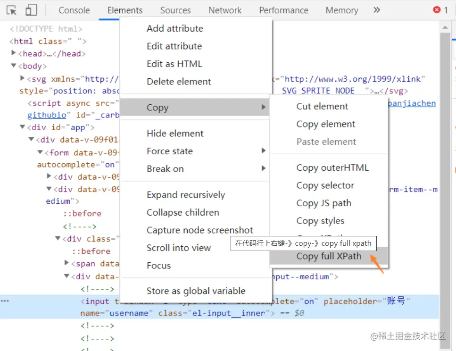Image resolution: width=456 pixels, height=351 pixels.
Task: Select the html class line
Action: point(48,42)
